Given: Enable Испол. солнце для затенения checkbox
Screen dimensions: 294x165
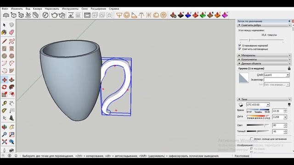Looking at the screenshot, I should 252,139.
